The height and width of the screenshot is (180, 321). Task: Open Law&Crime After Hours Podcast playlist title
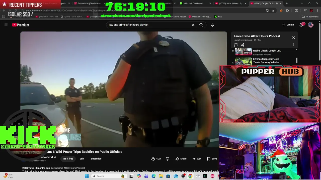coord(257,36)
